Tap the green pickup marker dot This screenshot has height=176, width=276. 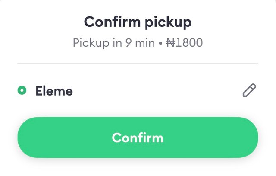tap(22, 90)
